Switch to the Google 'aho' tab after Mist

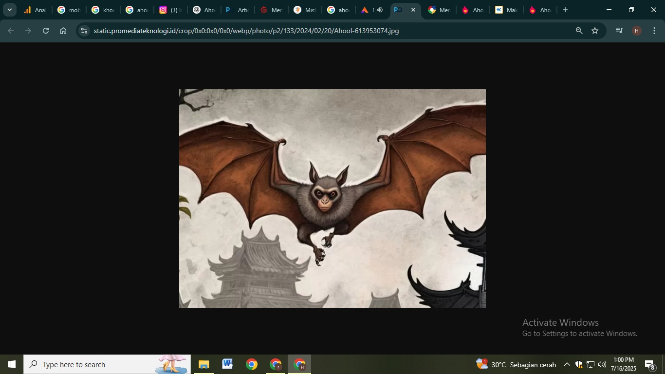[x=339, y=10]
